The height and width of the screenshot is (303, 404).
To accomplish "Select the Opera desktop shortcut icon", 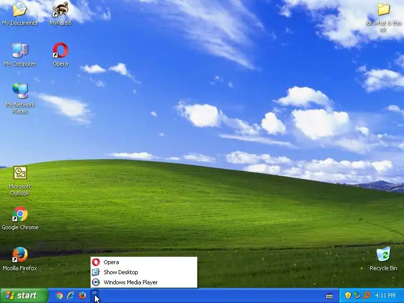I will (60, 55).
